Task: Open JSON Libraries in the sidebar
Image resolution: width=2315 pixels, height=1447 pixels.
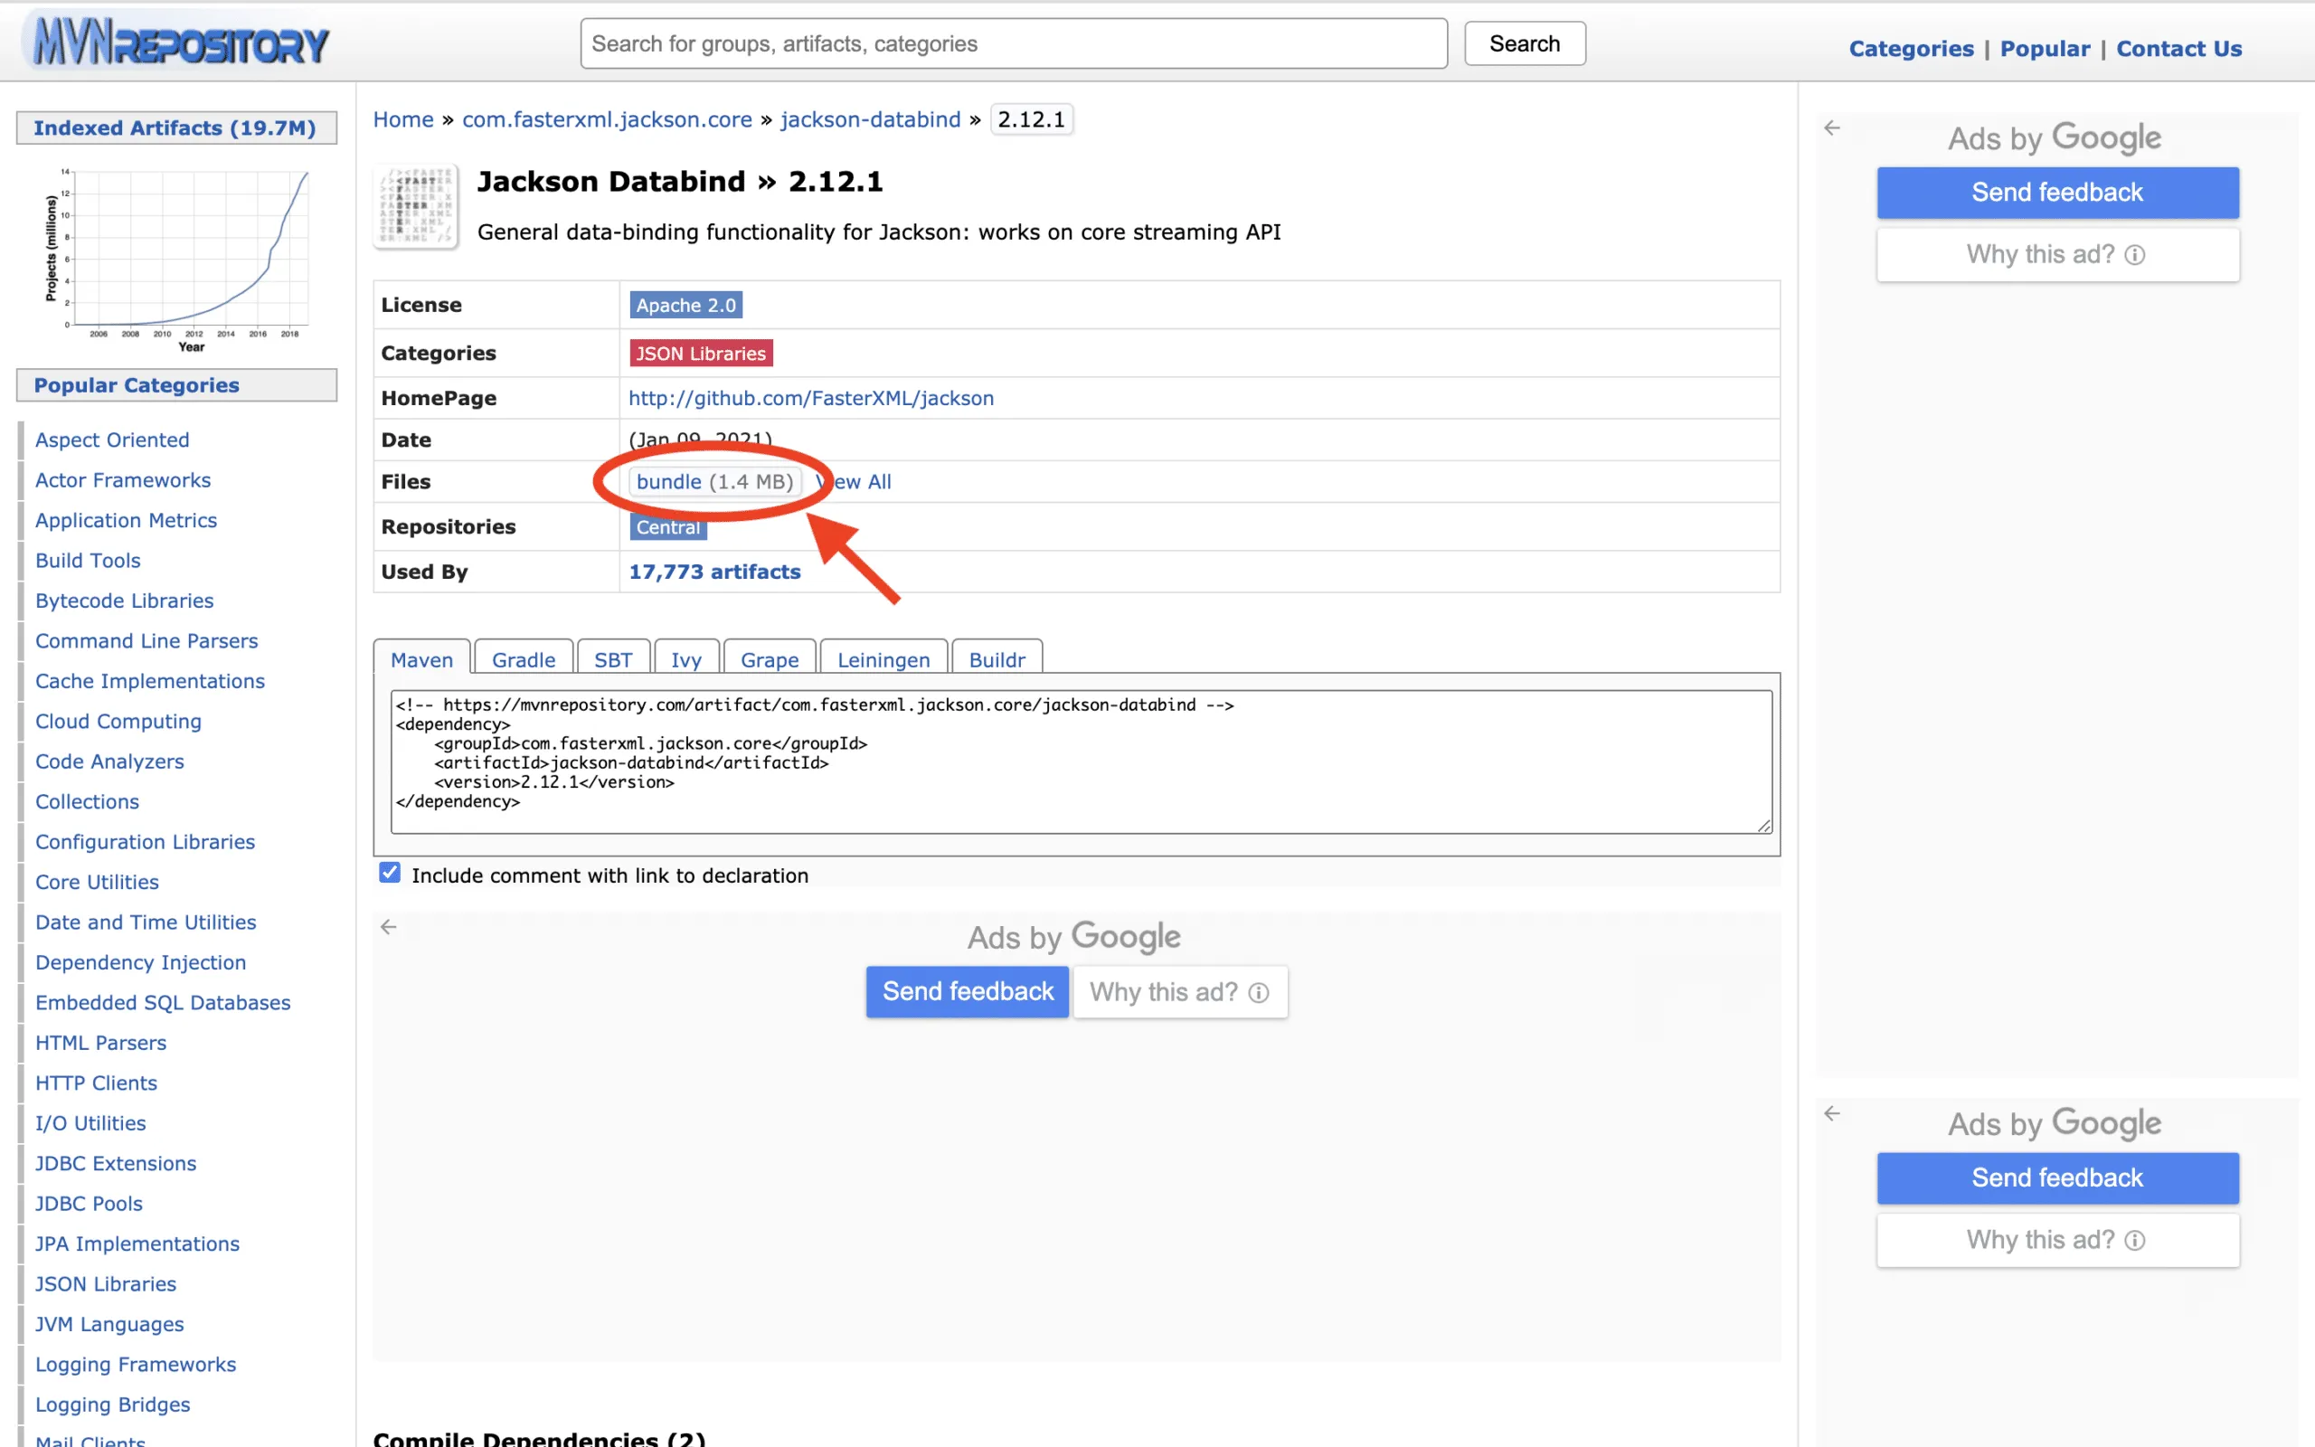Action: point(105,1284)
